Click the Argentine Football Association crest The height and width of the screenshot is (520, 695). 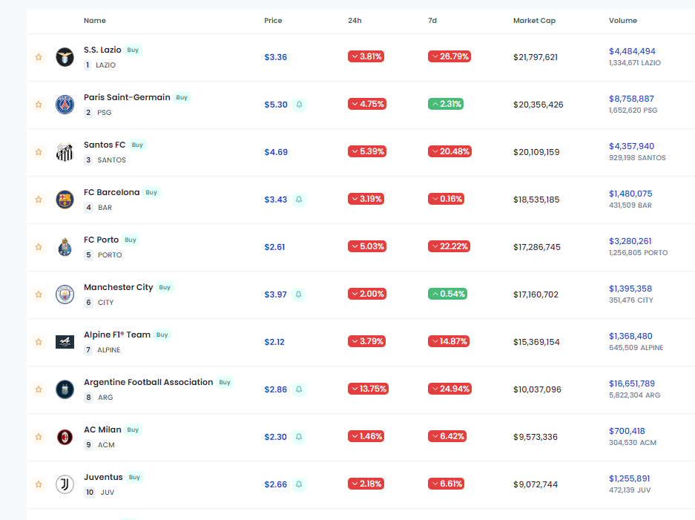[x=65, y=389]
